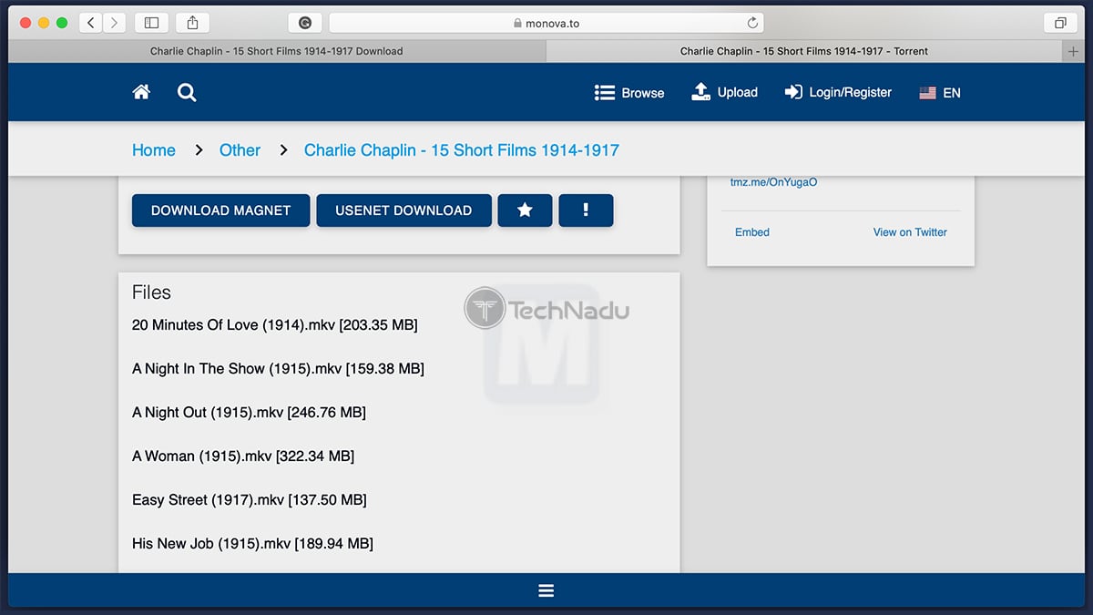Go back using the browser back arrow

tap(90, 23)
